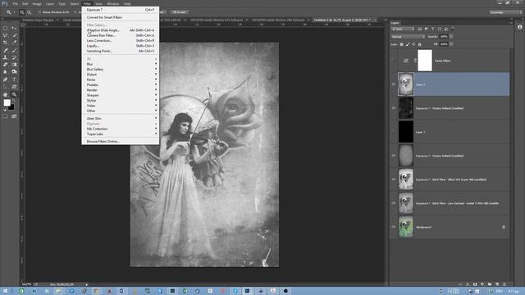Hide the Low Contrast Kodak layer
The image size is (525, 295).
pos(394,203)
